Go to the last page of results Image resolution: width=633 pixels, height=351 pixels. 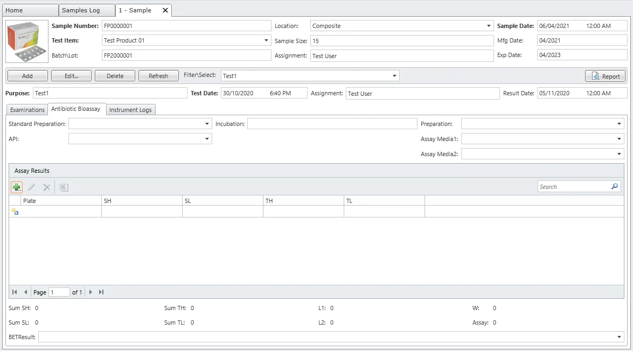click(101, 292)
